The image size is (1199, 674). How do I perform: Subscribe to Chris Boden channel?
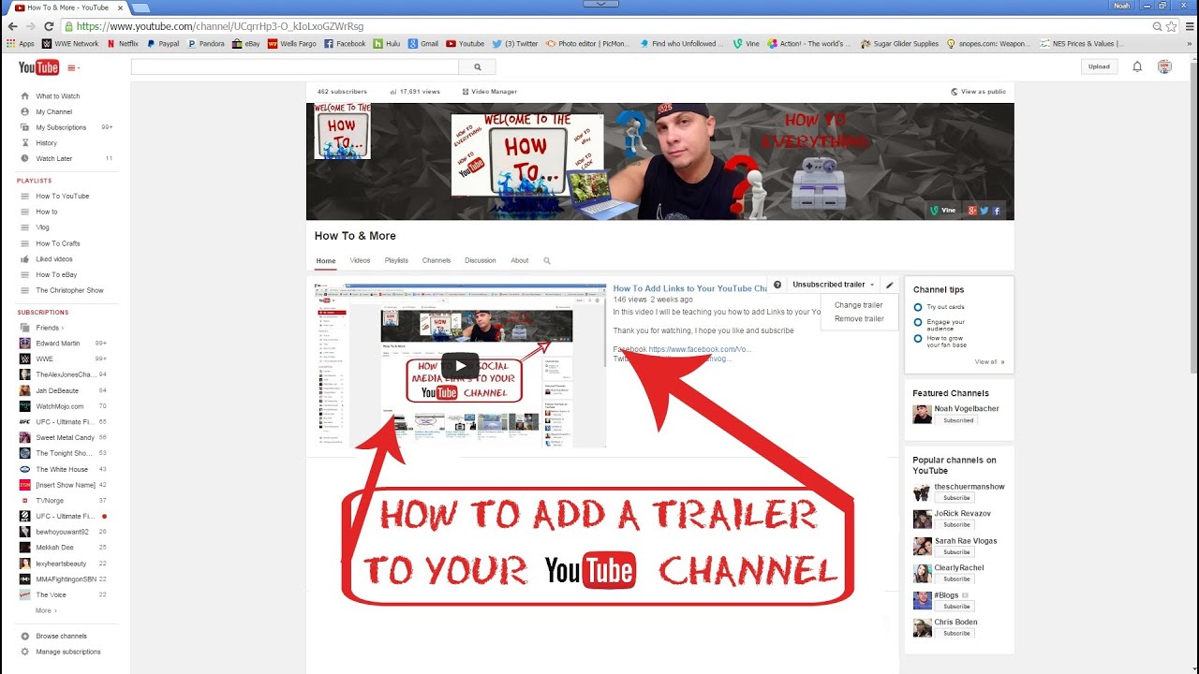[x=955, y=634]
